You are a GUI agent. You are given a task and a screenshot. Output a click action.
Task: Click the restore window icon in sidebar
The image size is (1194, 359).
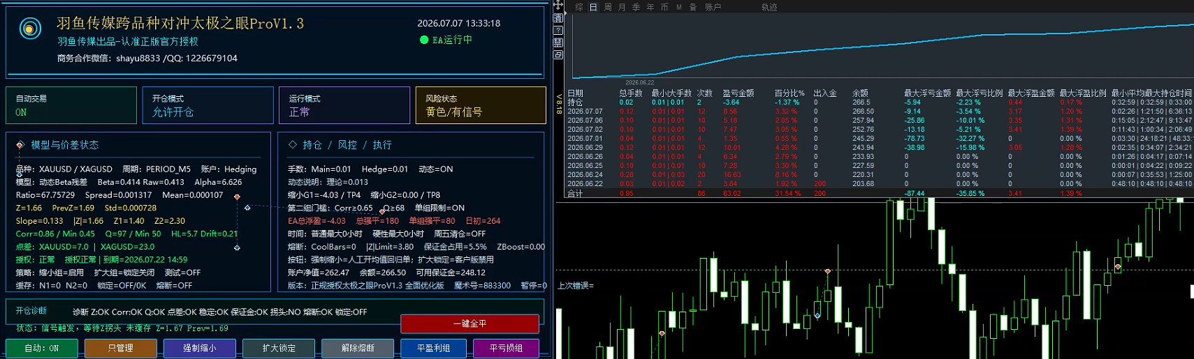click(558, 55)
